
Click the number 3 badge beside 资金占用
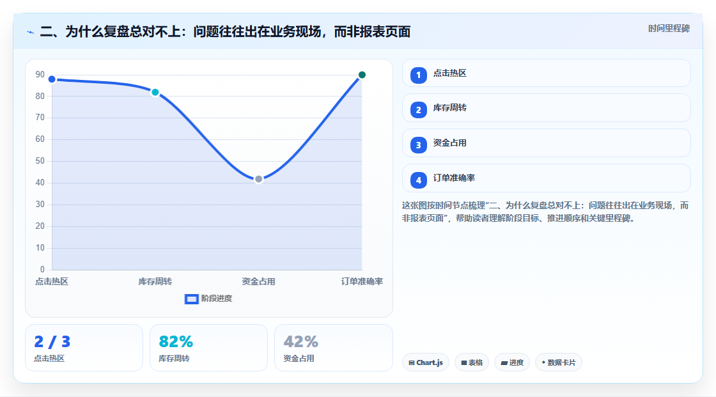418,145
